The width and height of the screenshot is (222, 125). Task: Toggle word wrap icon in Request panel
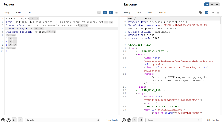(105, 12)
